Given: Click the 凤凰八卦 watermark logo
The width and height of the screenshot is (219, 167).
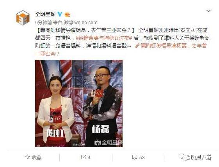Looking at the screenshot, I should click(196, 158).
